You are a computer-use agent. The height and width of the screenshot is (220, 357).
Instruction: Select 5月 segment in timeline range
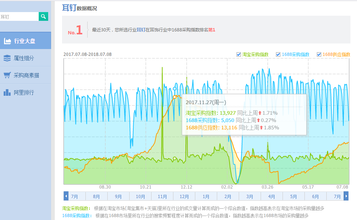293,196
